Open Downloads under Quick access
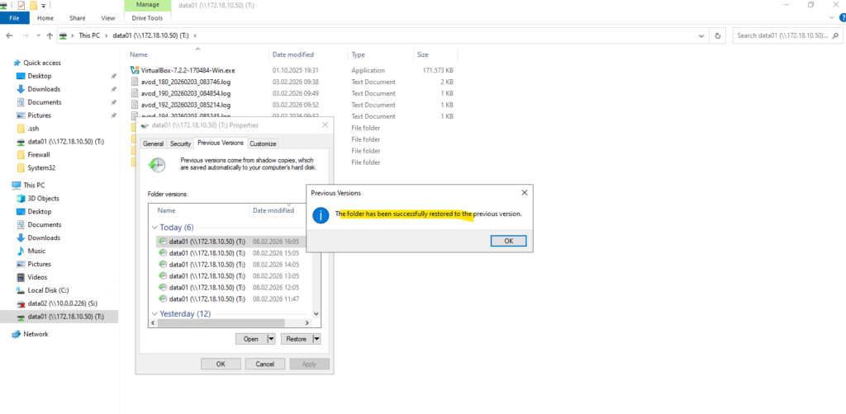 point(44,89)
